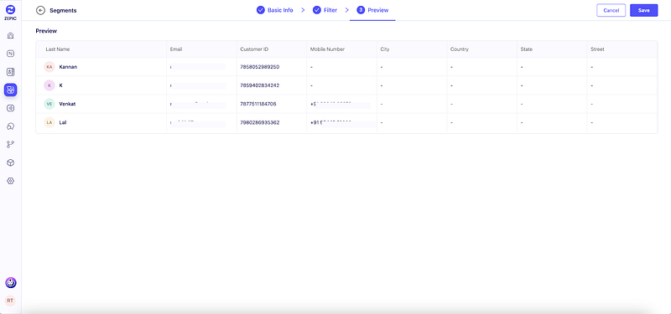The height and width of the screenshot is (314, 671).
Task: Open the sidebar icon just below Segments
Action: pyautogui.click(x=11, y=108)
